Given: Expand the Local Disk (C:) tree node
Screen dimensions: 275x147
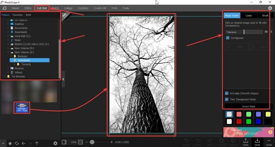Looking at the screenshot, I should (8, 36).
